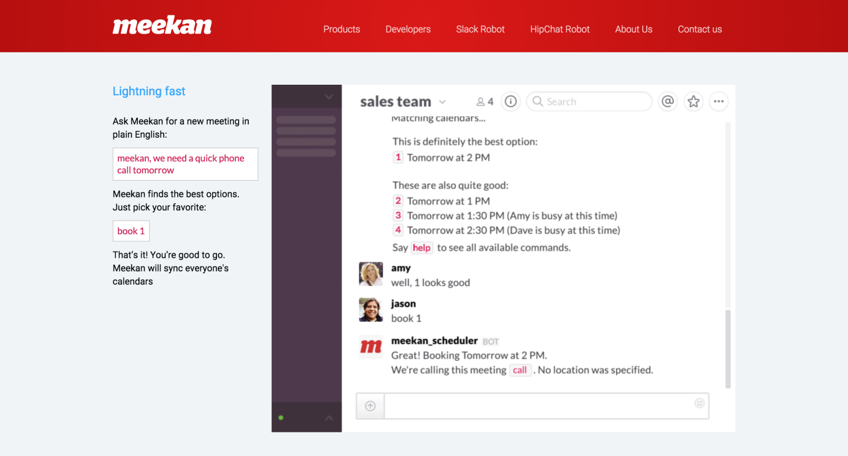Image resolution: width=848 pixels, height=456 pixels.
Task: Click 'Great! Booking Tomorrow at 2 PM.' message
Action: point(469,356)
